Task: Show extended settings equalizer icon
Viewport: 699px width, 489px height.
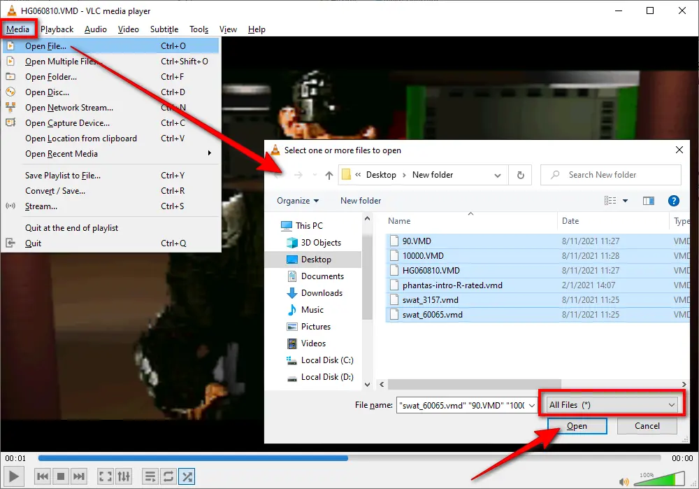Action: coord(124,476)
